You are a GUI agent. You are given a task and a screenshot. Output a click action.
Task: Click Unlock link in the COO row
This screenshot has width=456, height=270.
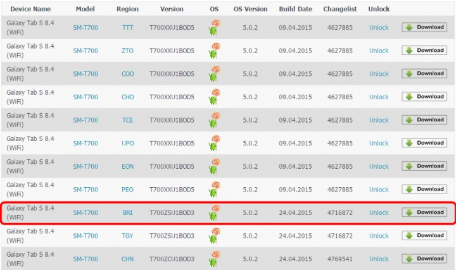point(379,74)
